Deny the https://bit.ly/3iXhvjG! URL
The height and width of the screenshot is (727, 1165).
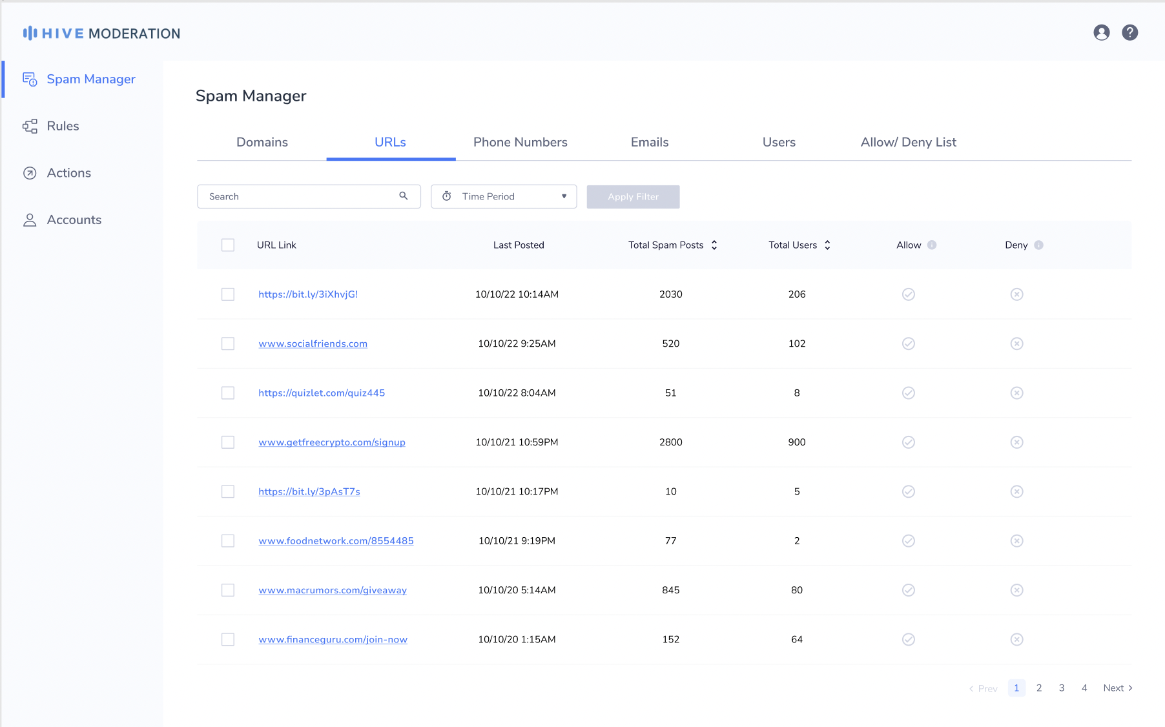[x=1016, y=294]
